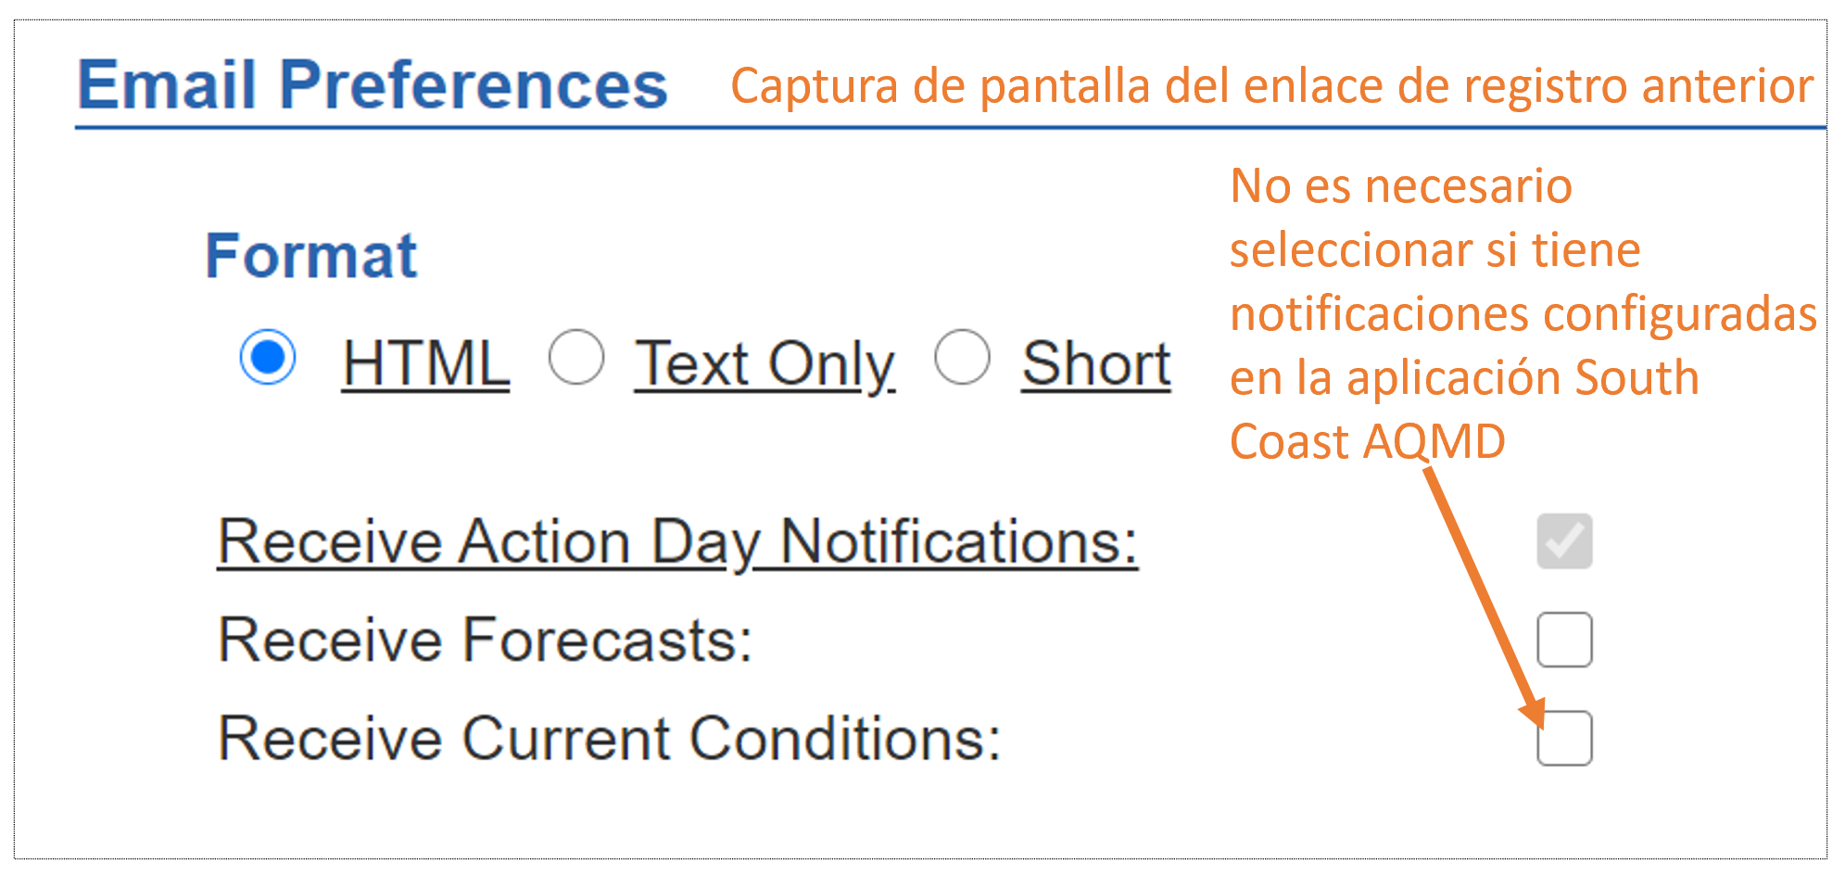Click the Receive Forecasts label text

(485, 640)
